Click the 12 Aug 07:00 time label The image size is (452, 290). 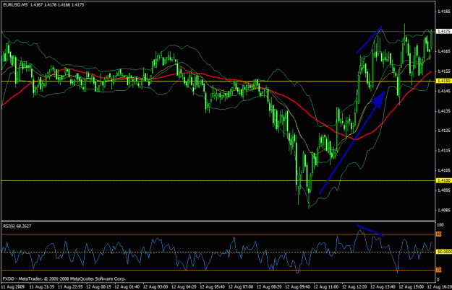[241, 287]
